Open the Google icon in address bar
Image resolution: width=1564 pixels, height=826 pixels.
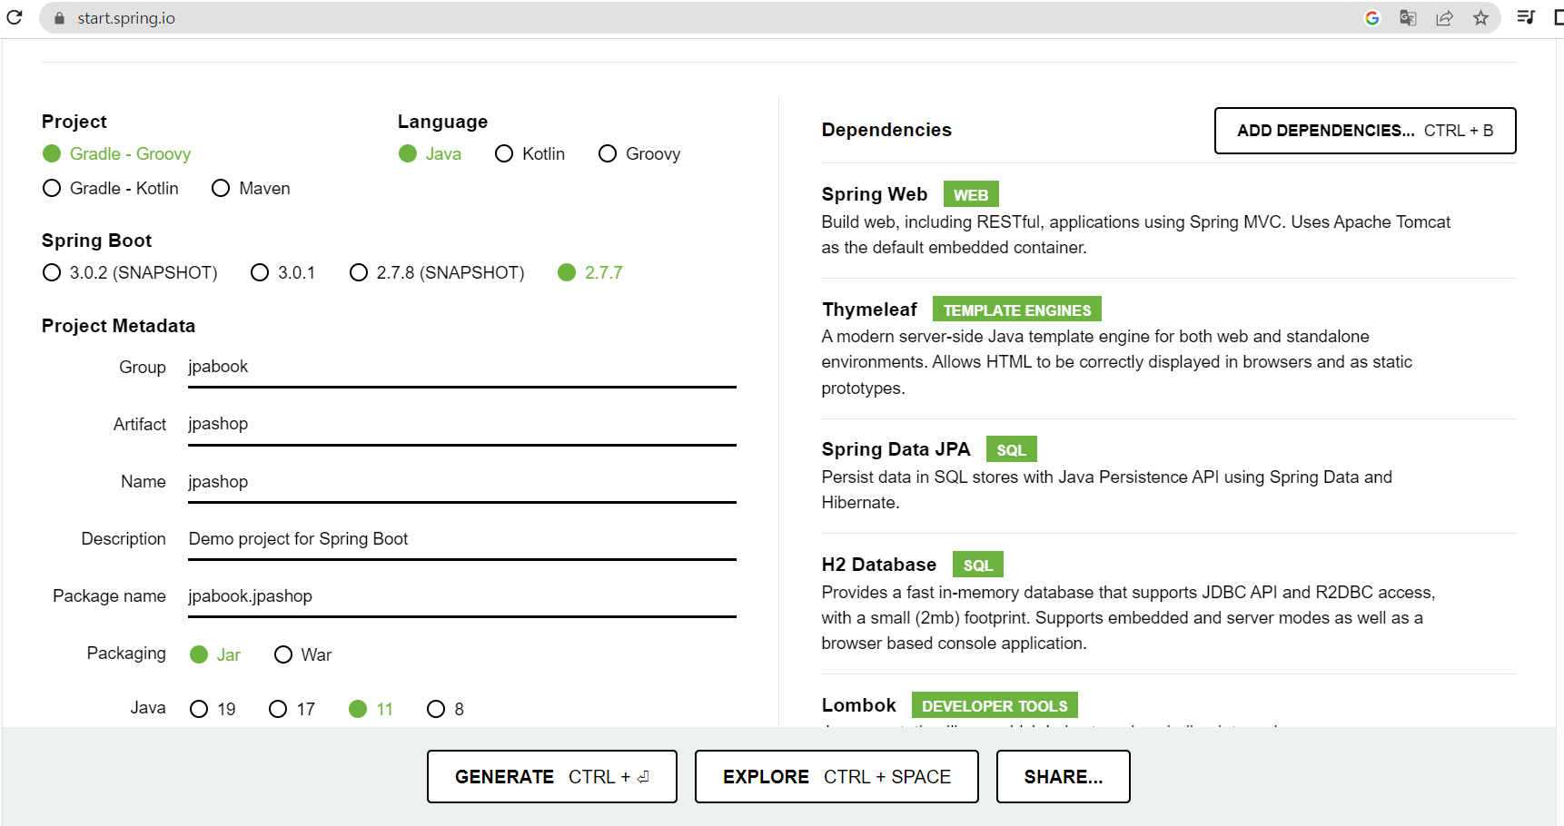[1372, 18]
